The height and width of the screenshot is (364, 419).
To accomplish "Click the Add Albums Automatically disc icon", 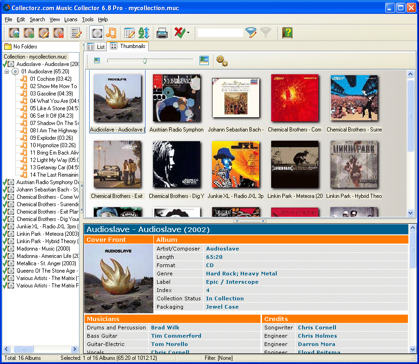I will (x=14, y=33).
